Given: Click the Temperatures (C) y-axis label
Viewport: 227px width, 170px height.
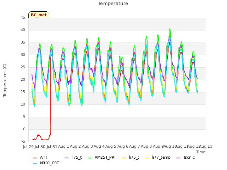Looking at the screenshot, I should (x=5, y=80).
